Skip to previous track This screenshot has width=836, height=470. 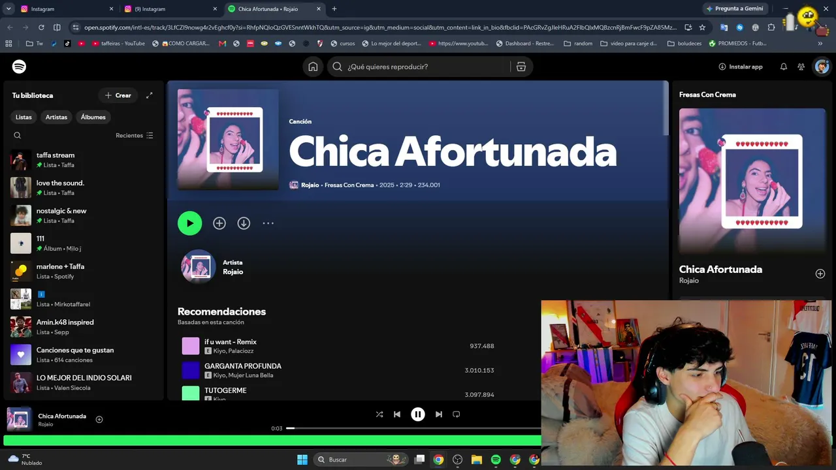397,415
